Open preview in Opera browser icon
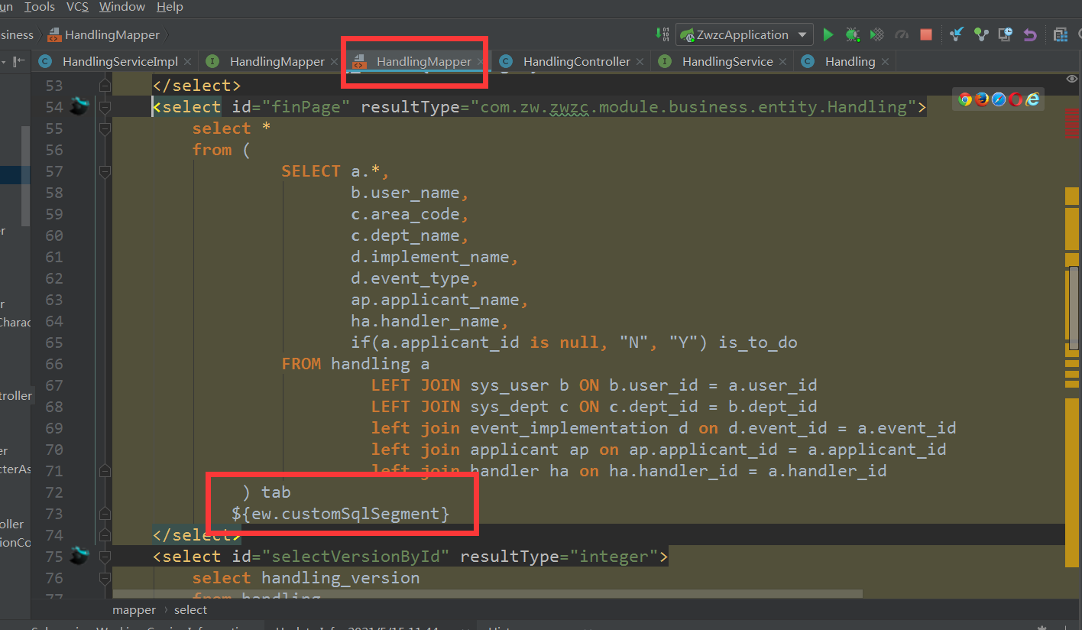This screenshot has width=1082, height=630. point(1016,99)
